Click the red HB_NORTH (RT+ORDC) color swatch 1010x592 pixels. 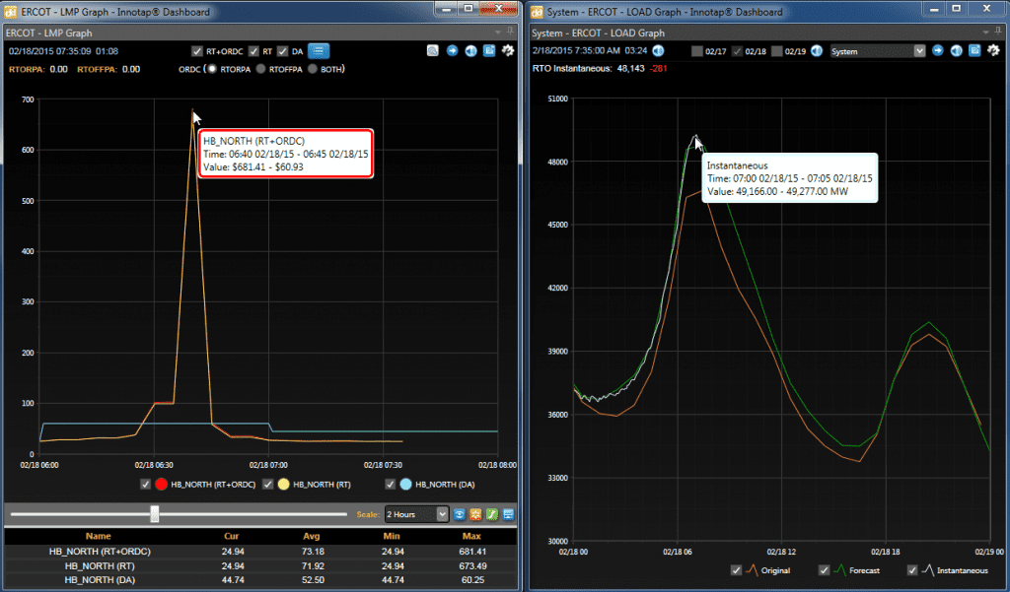(x=161, y=484)
